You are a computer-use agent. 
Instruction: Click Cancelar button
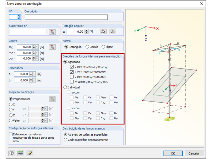(x=194, y=153)
